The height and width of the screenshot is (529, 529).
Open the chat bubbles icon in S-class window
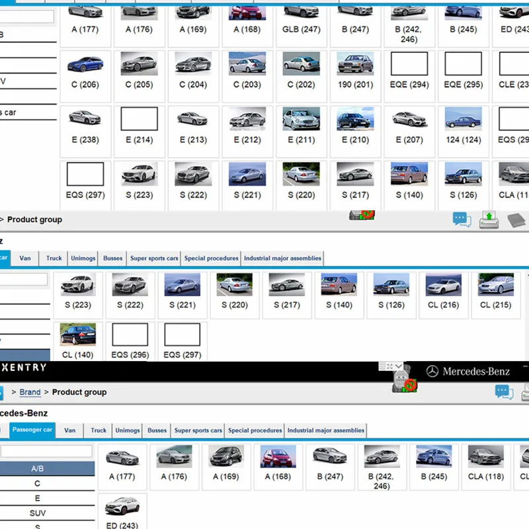462,220
